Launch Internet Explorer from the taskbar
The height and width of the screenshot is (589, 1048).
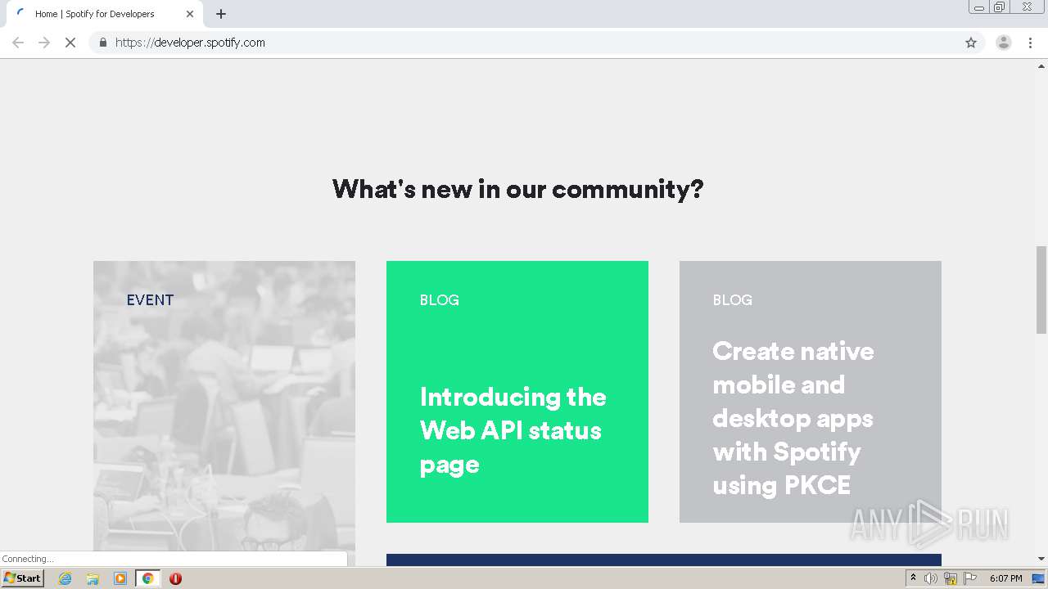tap(65, 578)
